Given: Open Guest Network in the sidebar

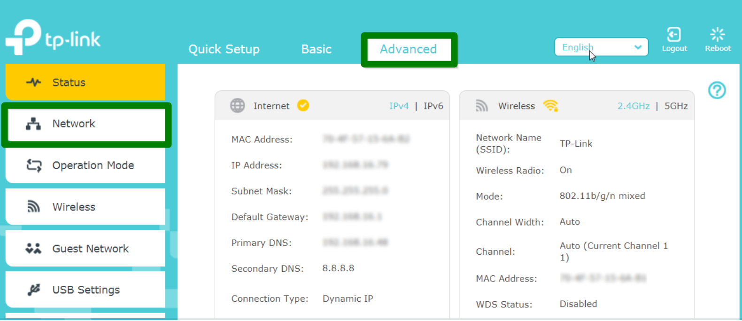Looking at the screenshot, I should [x=85, y=248].
